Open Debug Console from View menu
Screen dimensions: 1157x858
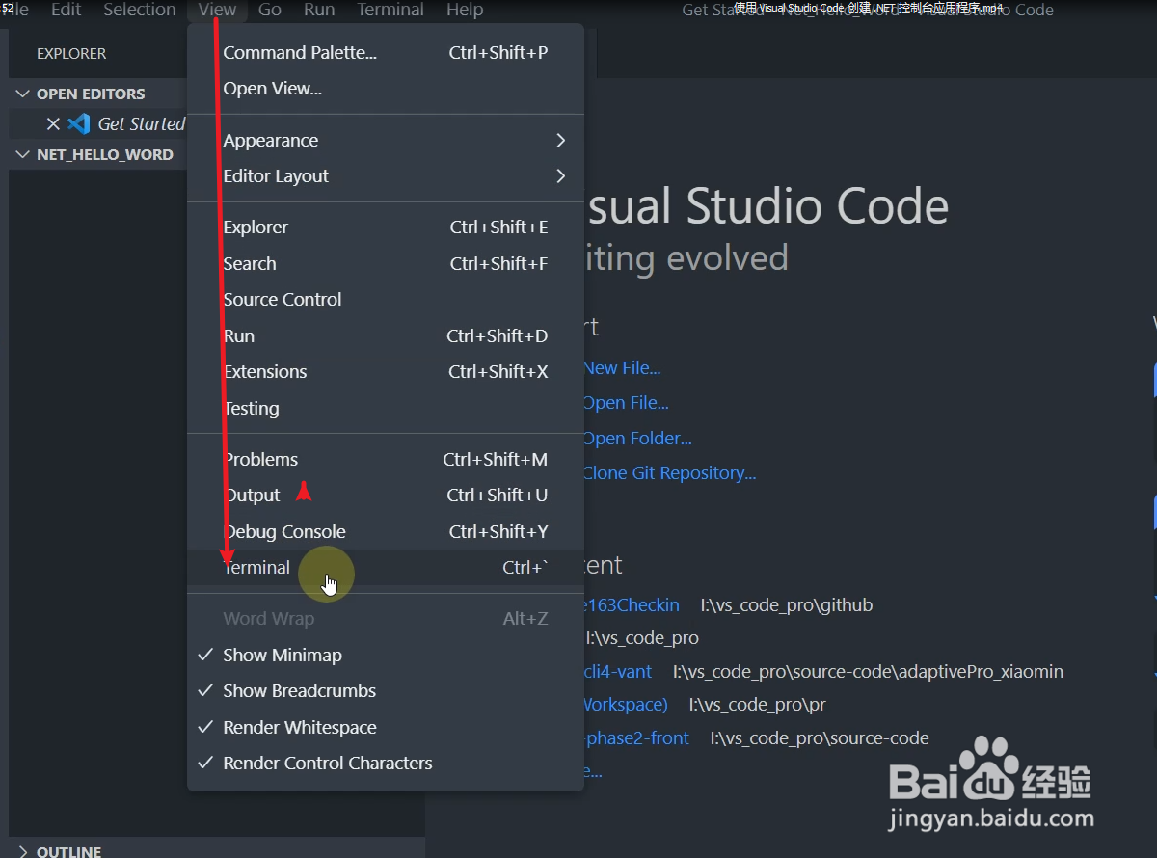(386, 532)
